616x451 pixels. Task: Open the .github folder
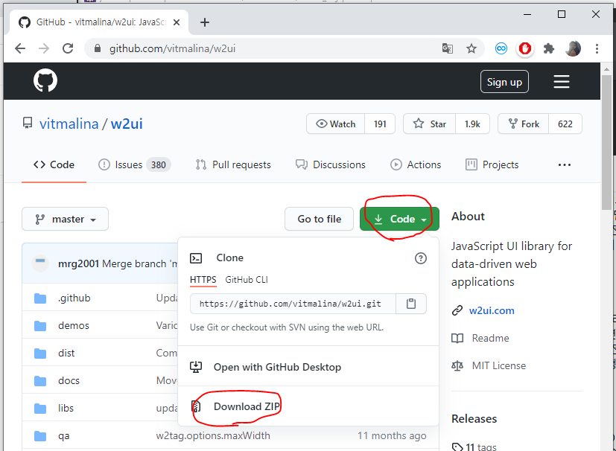pyautogui.click(x=74, y=298)
